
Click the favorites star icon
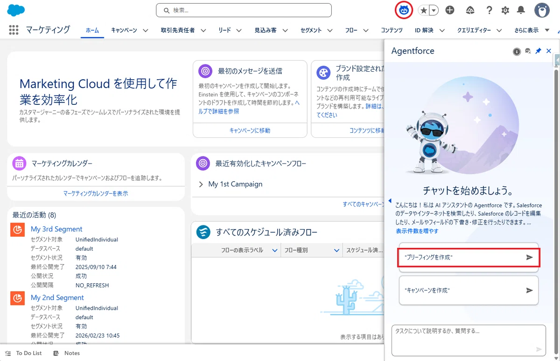[x=424, y=10]
